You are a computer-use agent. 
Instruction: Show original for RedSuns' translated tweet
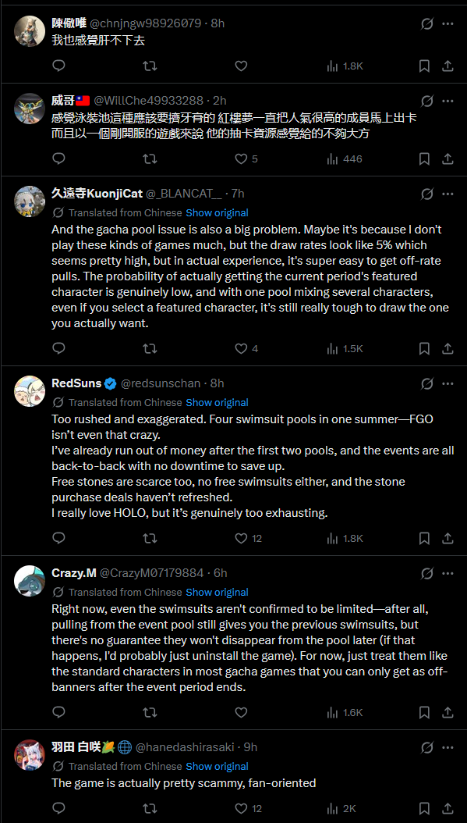click(217, 403)
